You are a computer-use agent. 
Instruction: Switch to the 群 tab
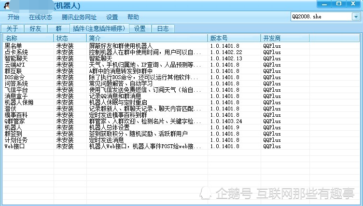[x=58, y=28]
